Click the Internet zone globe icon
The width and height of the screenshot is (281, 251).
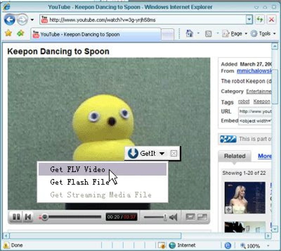click(x=172, y=245)
